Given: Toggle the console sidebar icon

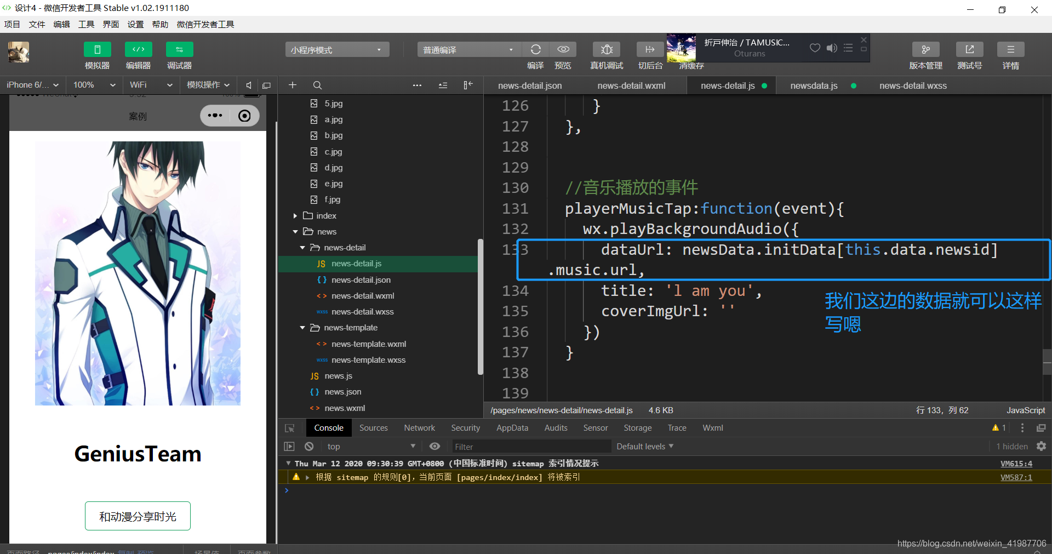Looking at the screenshot, I should pos(289,447).
